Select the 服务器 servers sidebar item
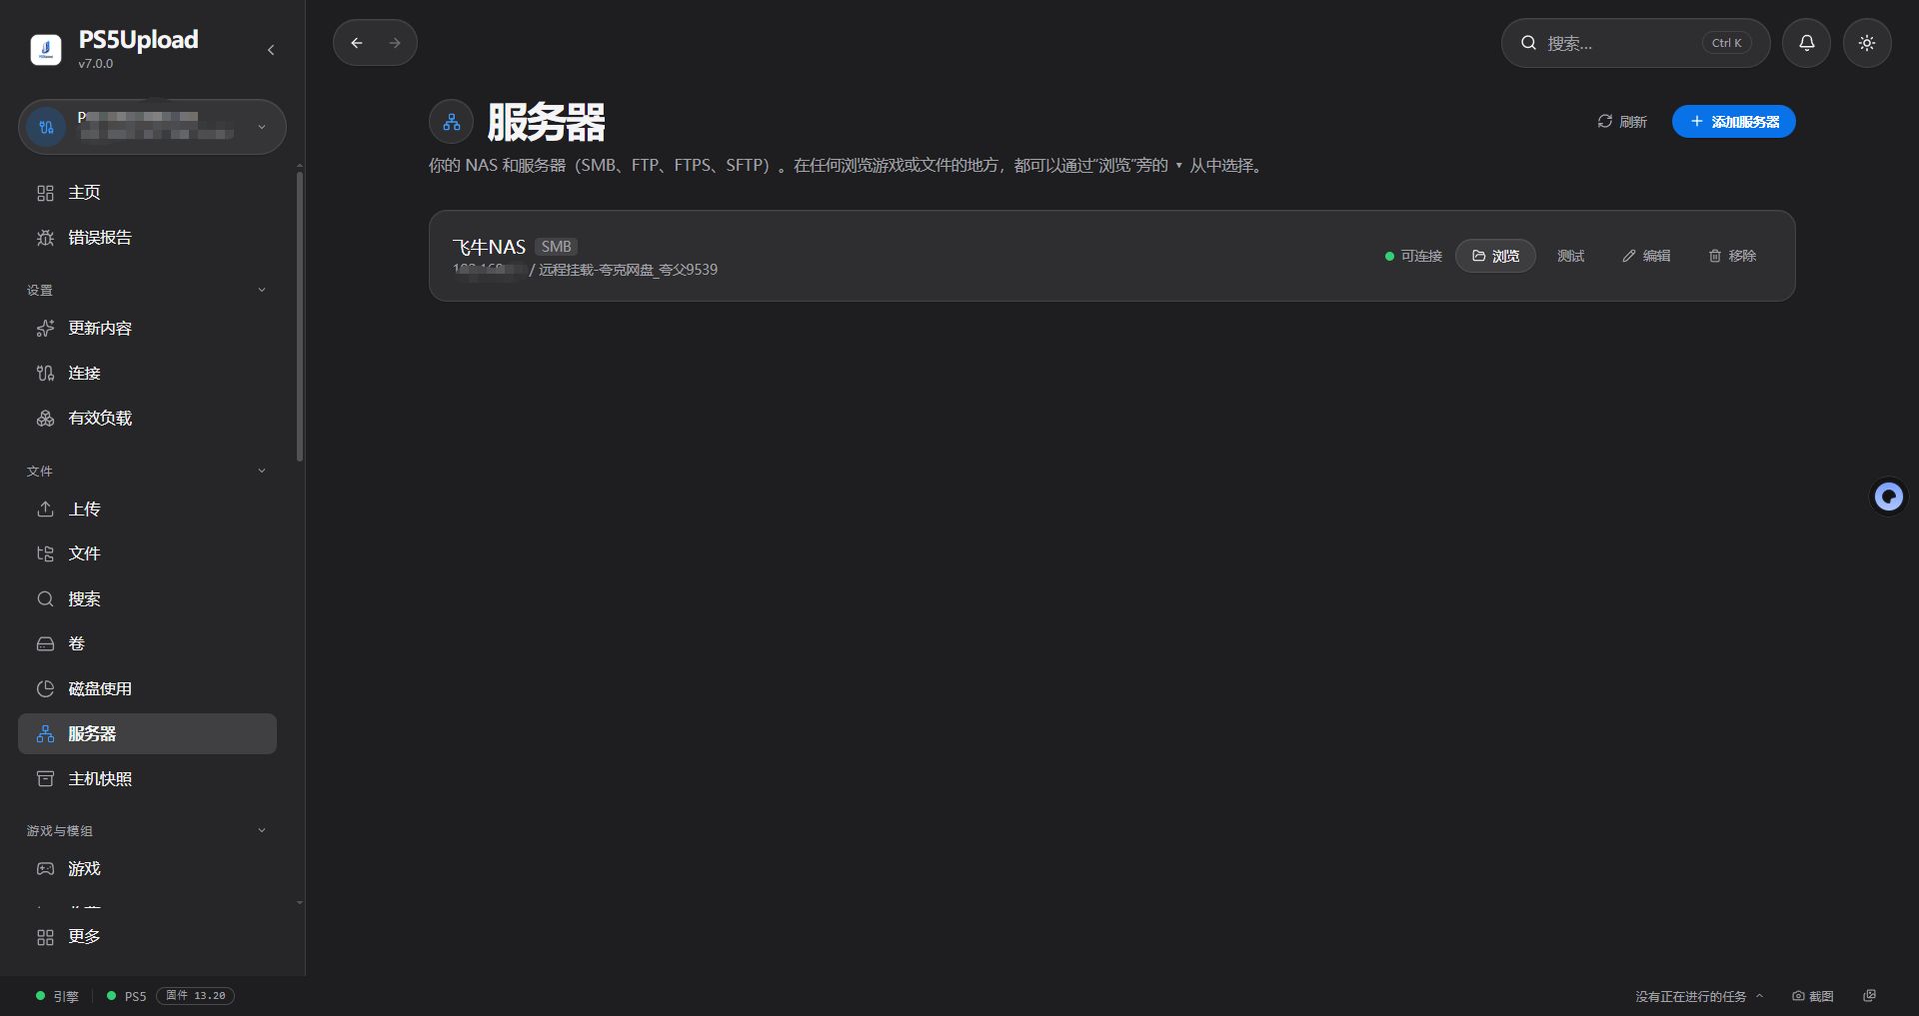 pyautogui.click(x=147, y=733)
